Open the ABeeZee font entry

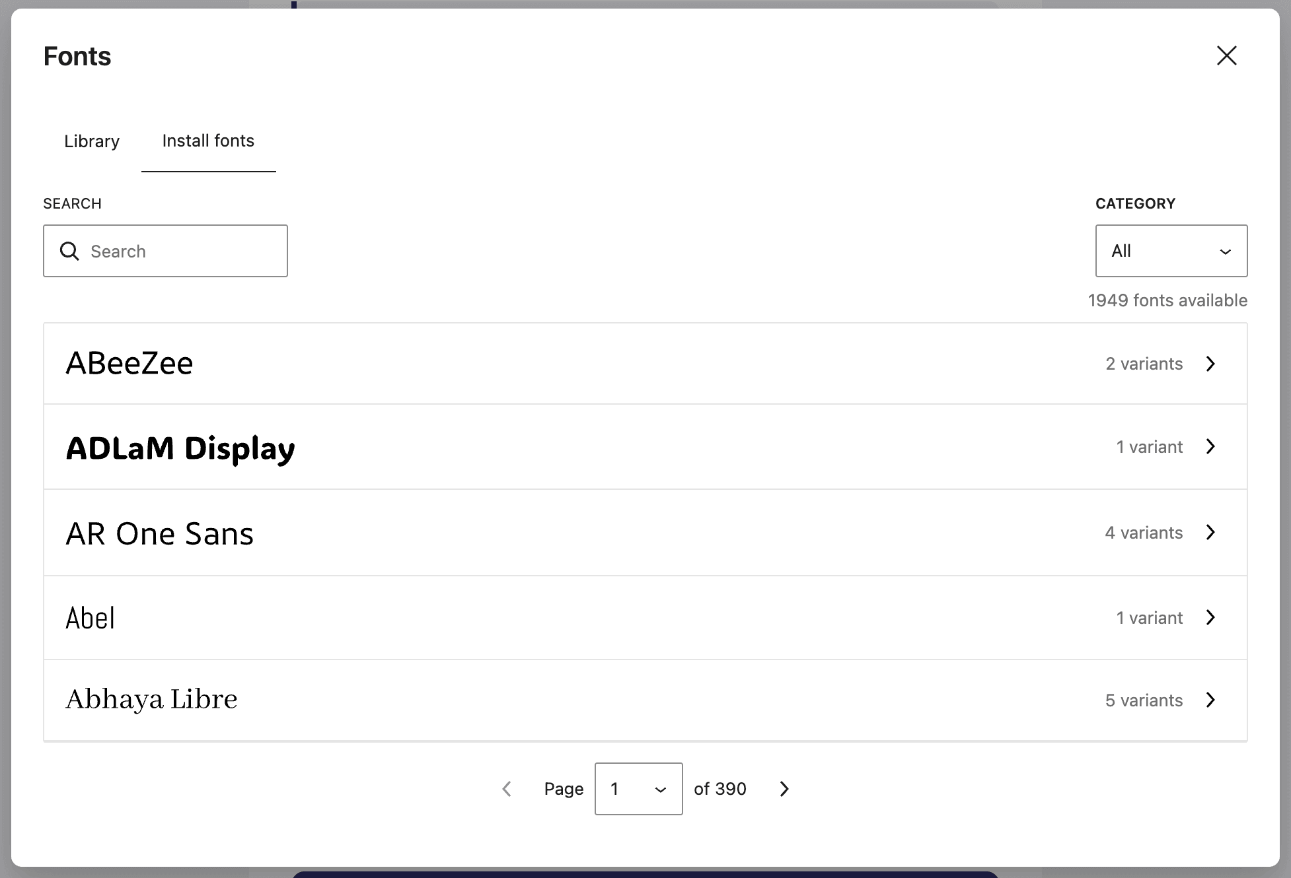645,364
